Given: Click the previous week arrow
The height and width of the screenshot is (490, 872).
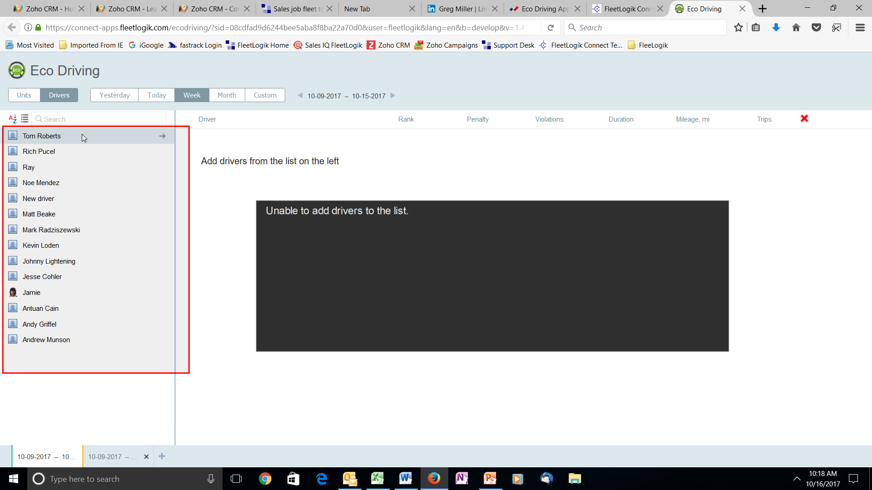Looking at the screenshot, I should (300, 95).
